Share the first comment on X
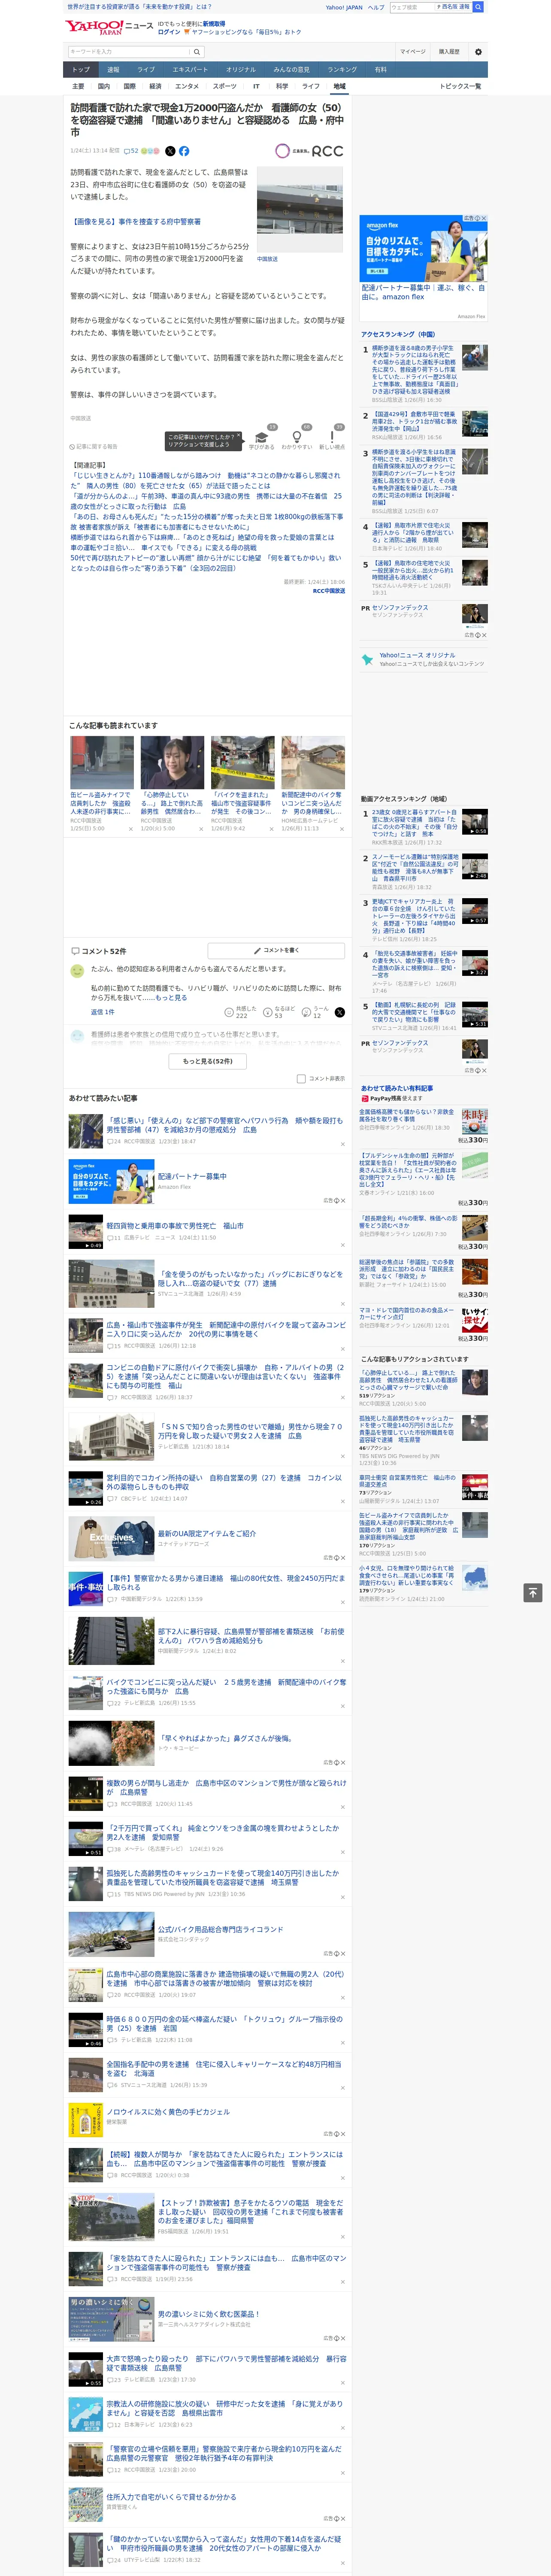Image resolution: width=551 pixels, height=2576 pixels. (x=339, y=1013)
